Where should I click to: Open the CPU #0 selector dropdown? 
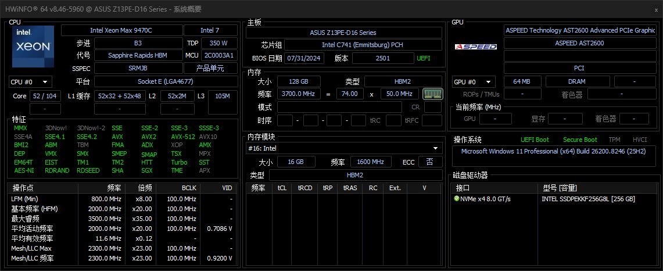[30, 82]
